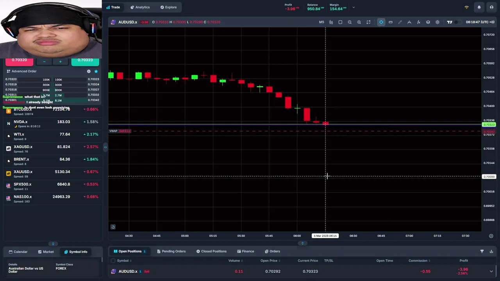Screen dimensions: 500x281
Task: Check the select-all positions checkbox
Action: point(113,261)
